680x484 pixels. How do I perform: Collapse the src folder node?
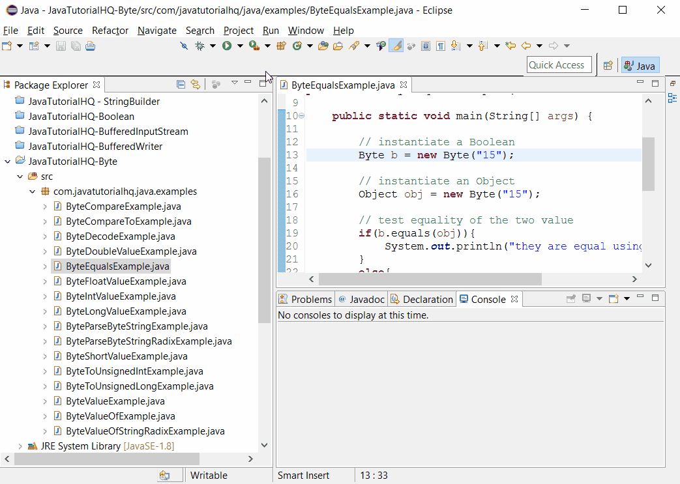tap(20, 177)
